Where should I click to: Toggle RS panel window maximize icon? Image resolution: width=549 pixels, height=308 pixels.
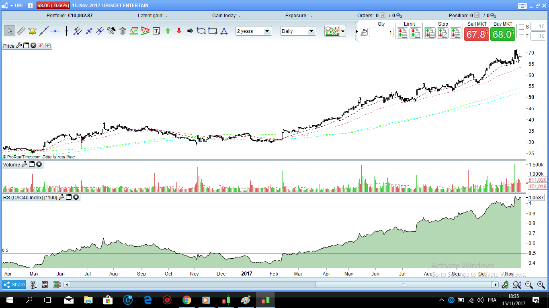point(69,197)
